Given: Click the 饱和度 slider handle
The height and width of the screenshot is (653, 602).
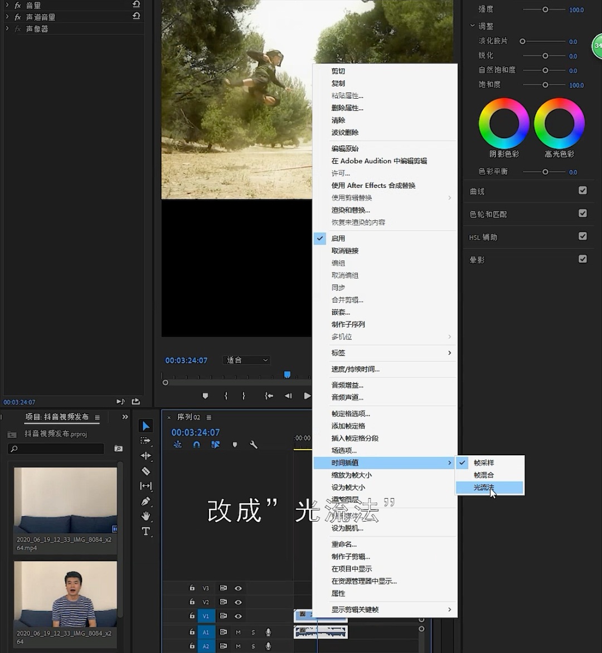Looking at the screenshot, I should [545, 85].
